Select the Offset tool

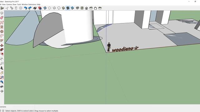click(2, 54)
